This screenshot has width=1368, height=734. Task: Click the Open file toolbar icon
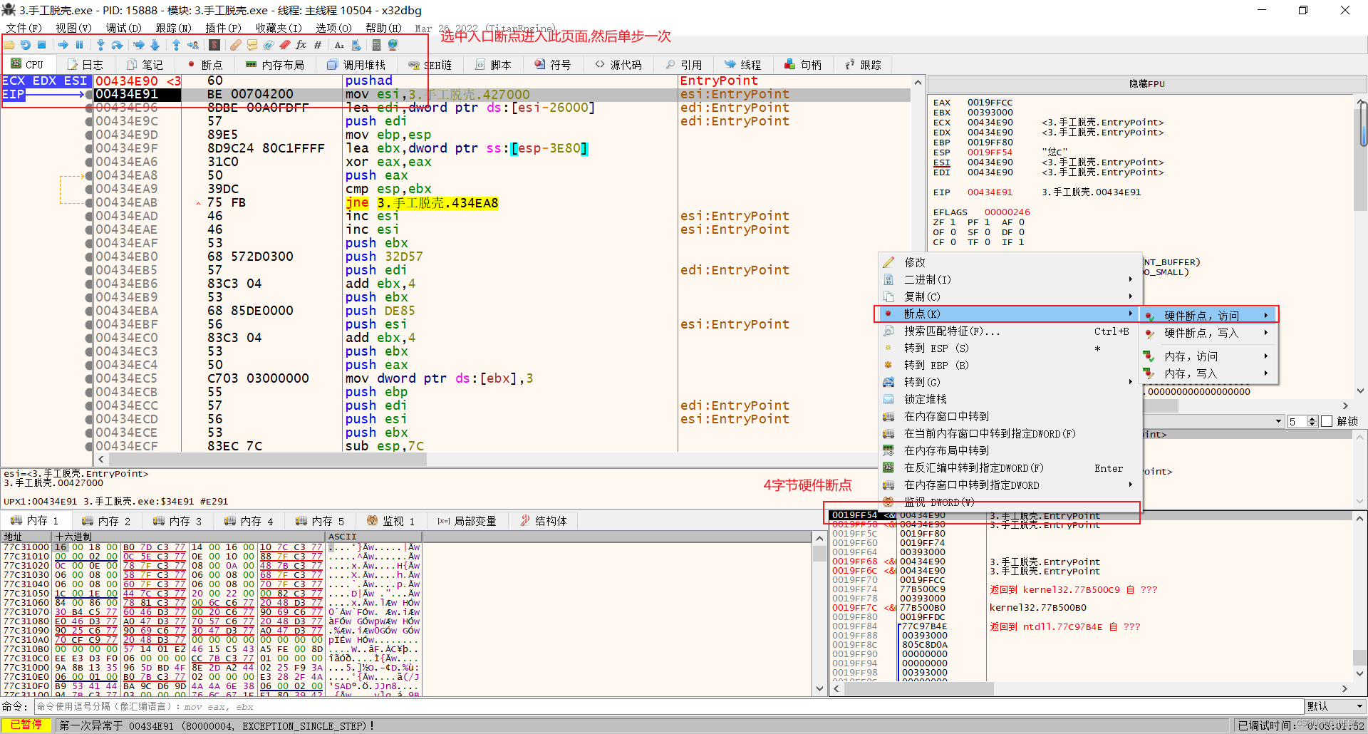coord(9,45)
